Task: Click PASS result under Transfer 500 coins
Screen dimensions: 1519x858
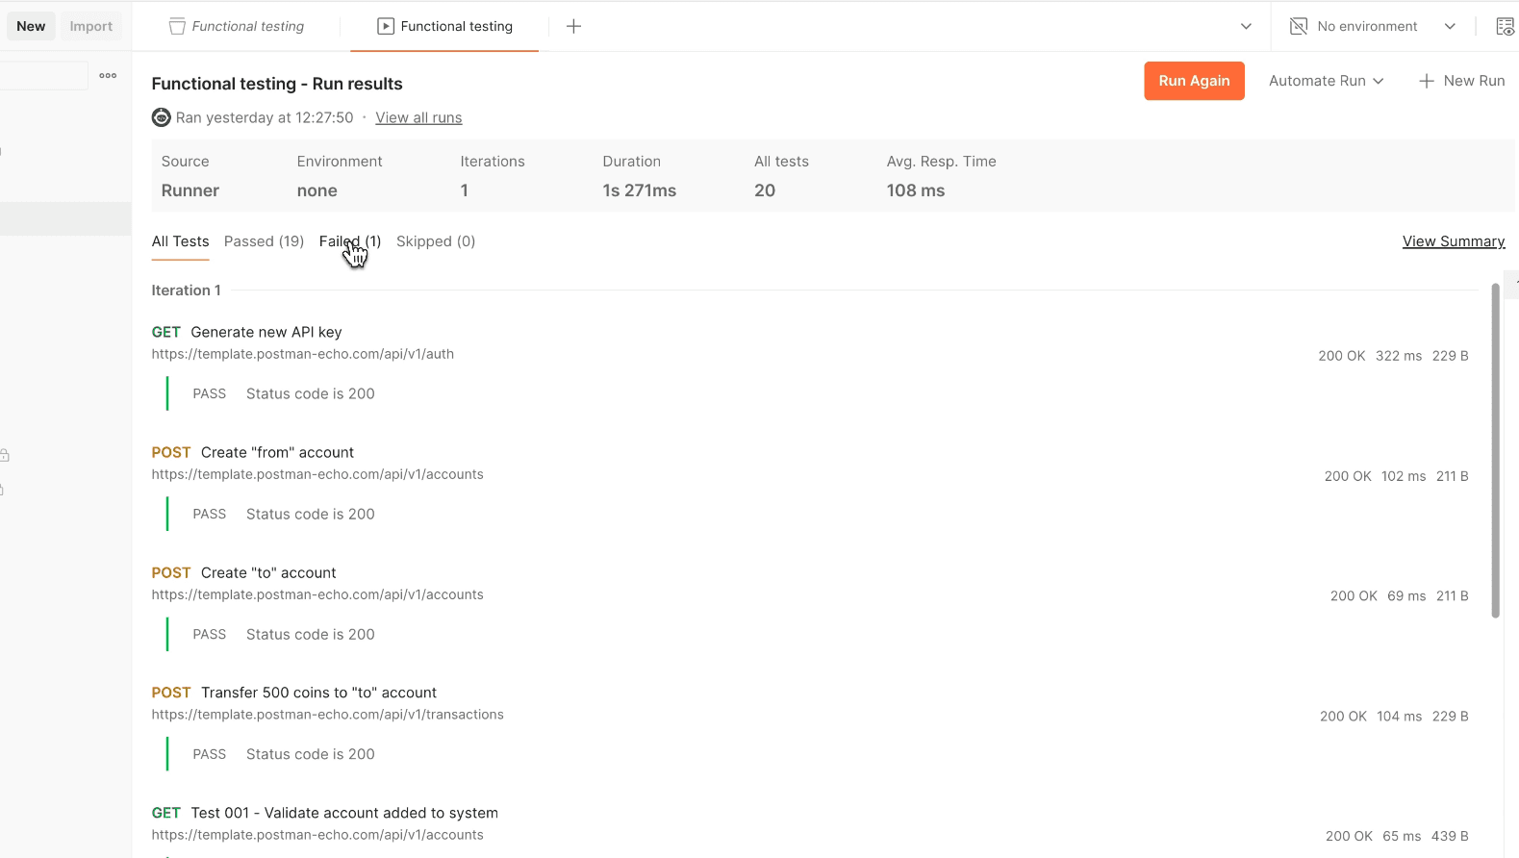Action: pos(210,754)
